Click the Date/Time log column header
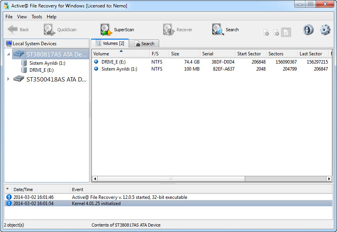Screen dimensions: 337x232 41,189
